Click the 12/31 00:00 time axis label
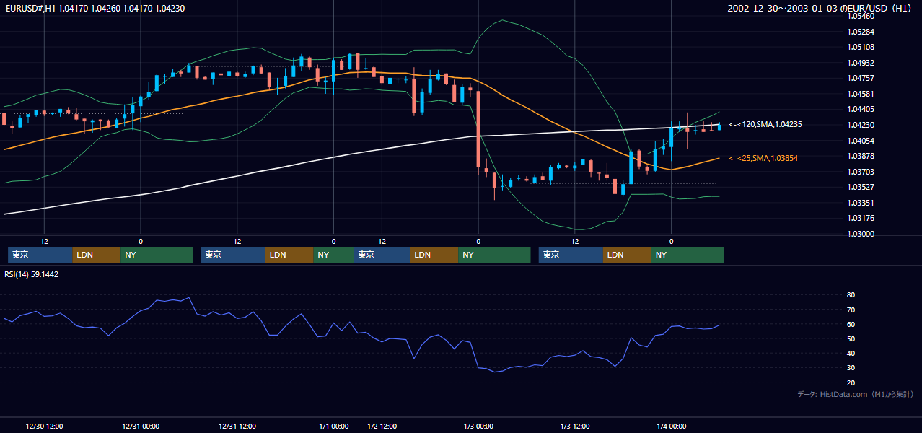This screenshot has width=922, height=433. (141, 426)
